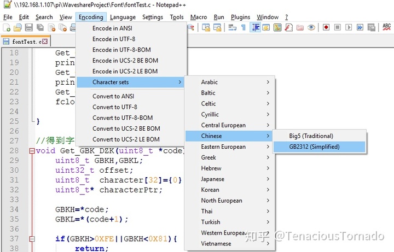Choose Encode in UTF-8-BOM
394x252 pixels.
tap(131, 50)
